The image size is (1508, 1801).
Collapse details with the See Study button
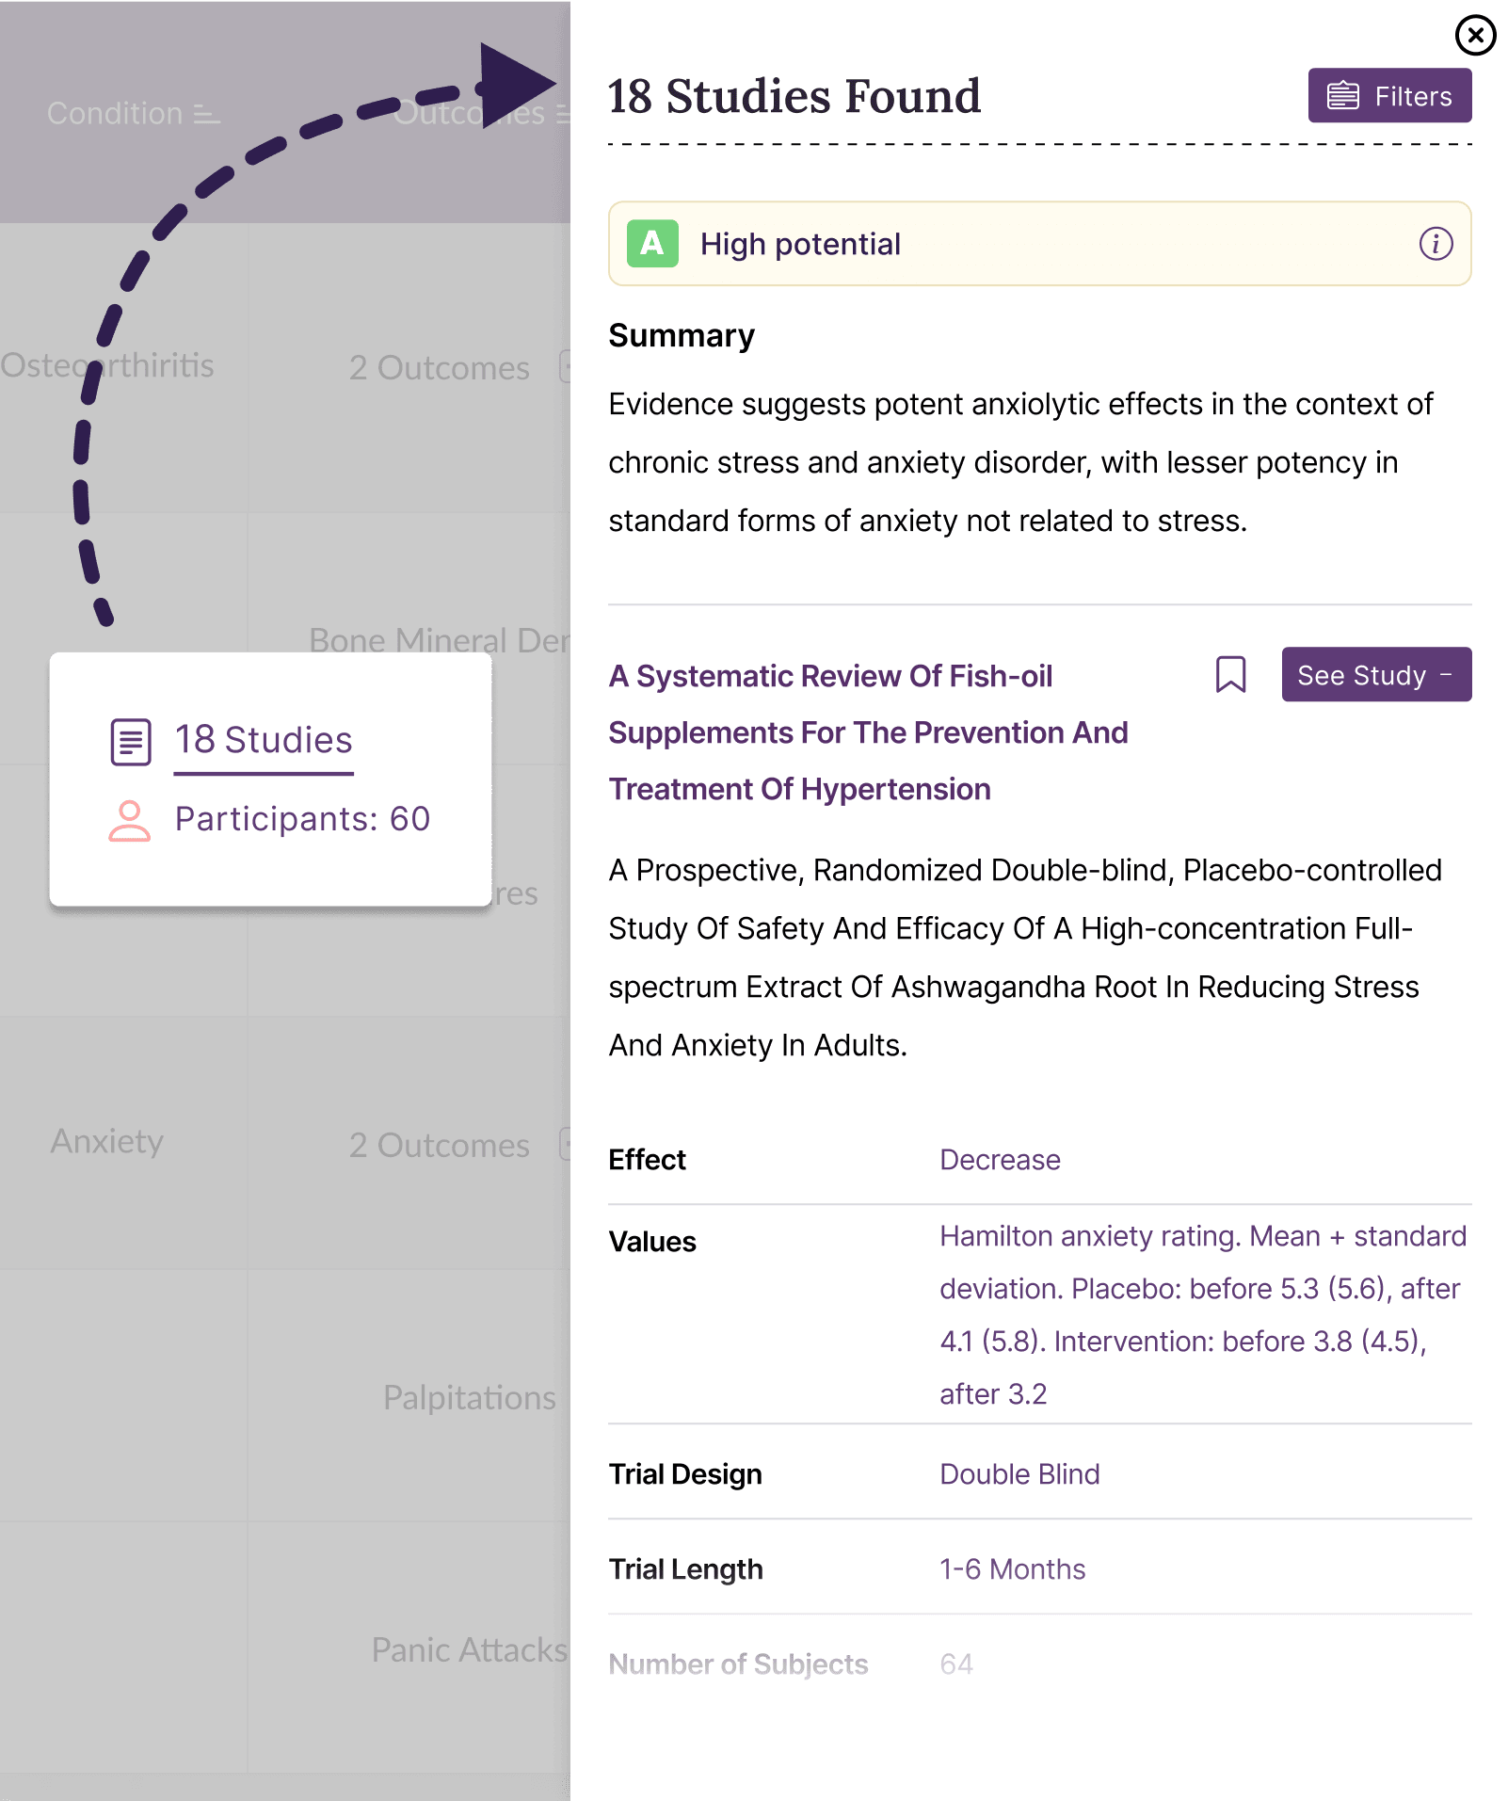1375,675
